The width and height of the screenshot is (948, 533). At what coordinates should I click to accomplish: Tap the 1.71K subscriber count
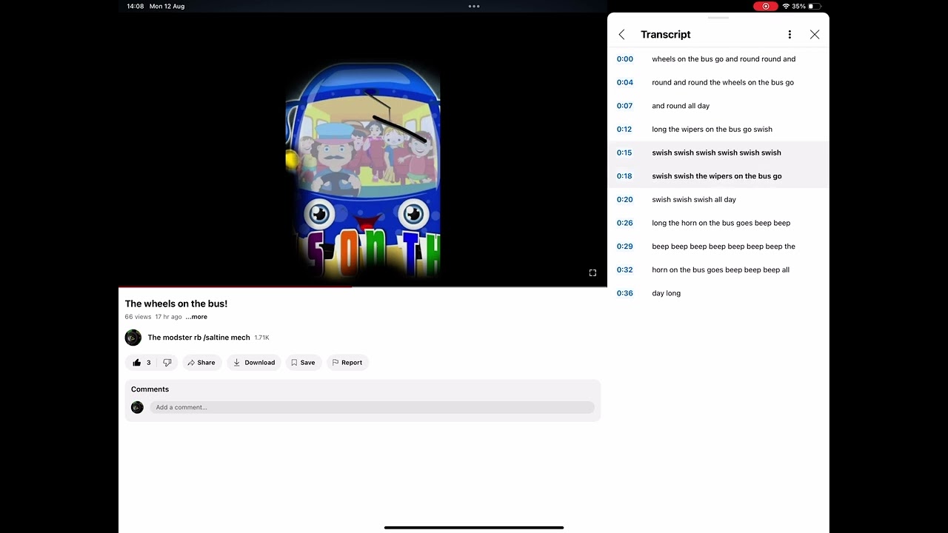[261, 338]
